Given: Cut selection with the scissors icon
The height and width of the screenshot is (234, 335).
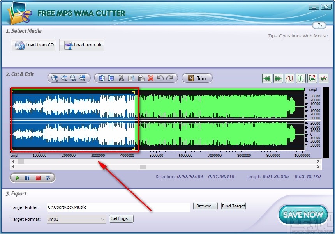Looking at the screenshot, I should [121, 78].
